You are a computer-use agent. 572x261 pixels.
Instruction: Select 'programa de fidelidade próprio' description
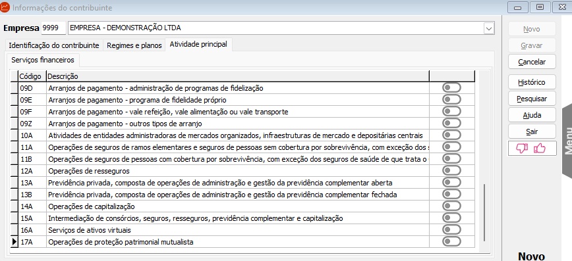coord(178,100)
